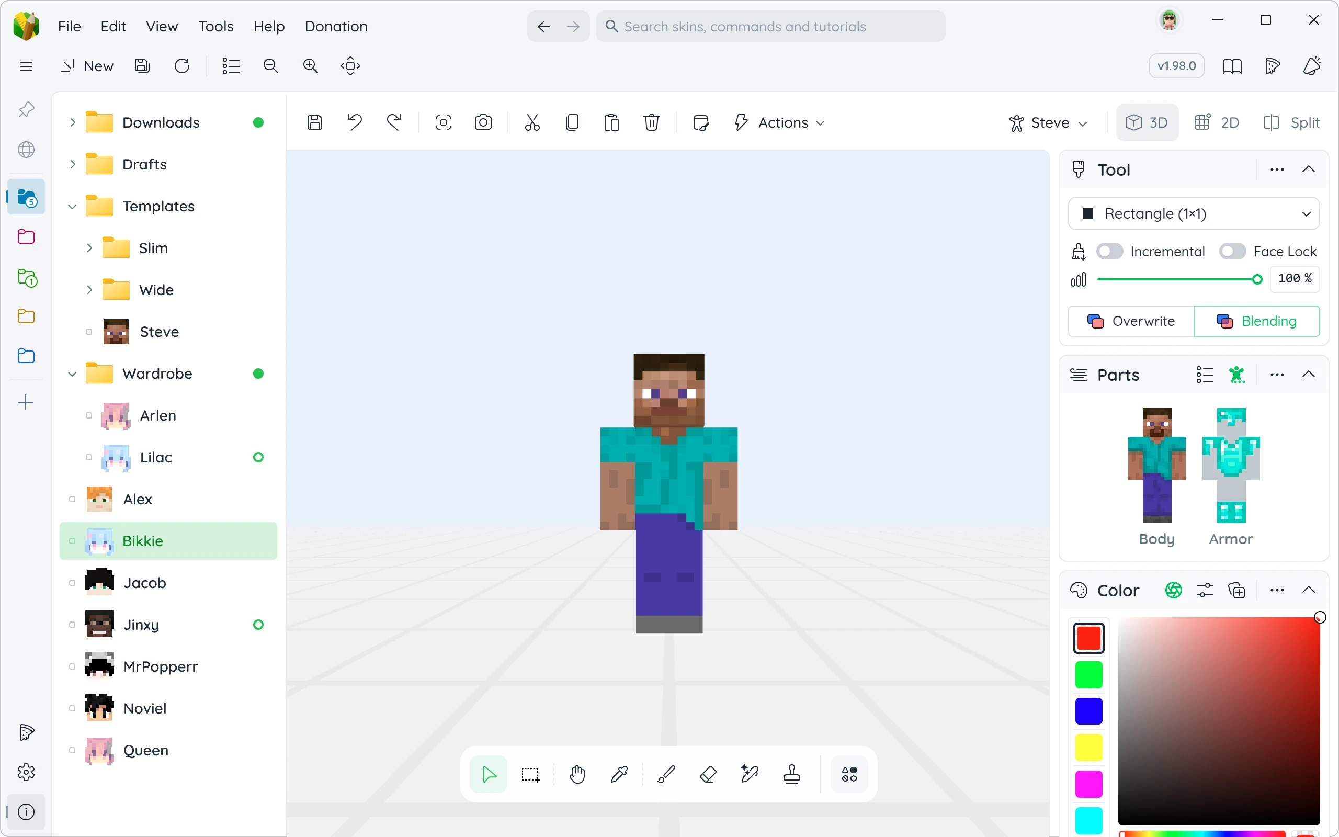Image resolution: width=1339 pixels, height=837 pixels.
Task: Click the New button
Action: click(x=87, y=66)
